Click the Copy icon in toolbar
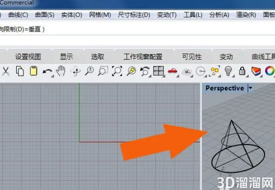Screen dimensions: 275x190 [x=20, y=71]
